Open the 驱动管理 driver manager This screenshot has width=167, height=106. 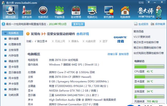pos(76,12)
